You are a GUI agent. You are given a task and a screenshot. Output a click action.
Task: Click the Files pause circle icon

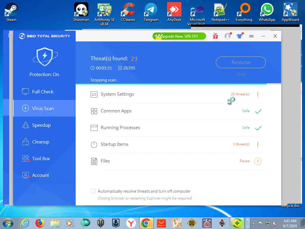258,161
